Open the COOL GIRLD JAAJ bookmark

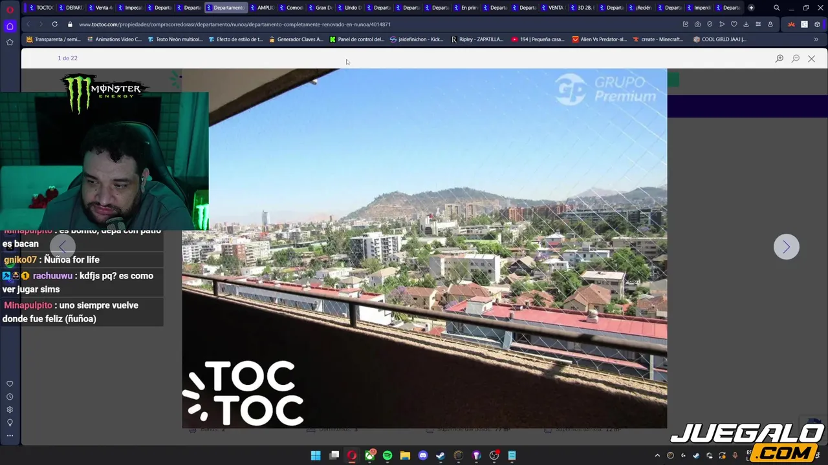719,39
